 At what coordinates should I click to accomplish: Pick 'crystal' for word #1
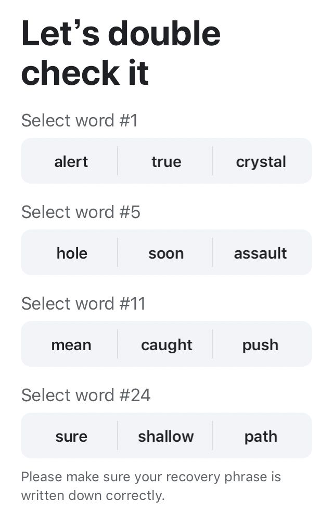pos(261,161)
